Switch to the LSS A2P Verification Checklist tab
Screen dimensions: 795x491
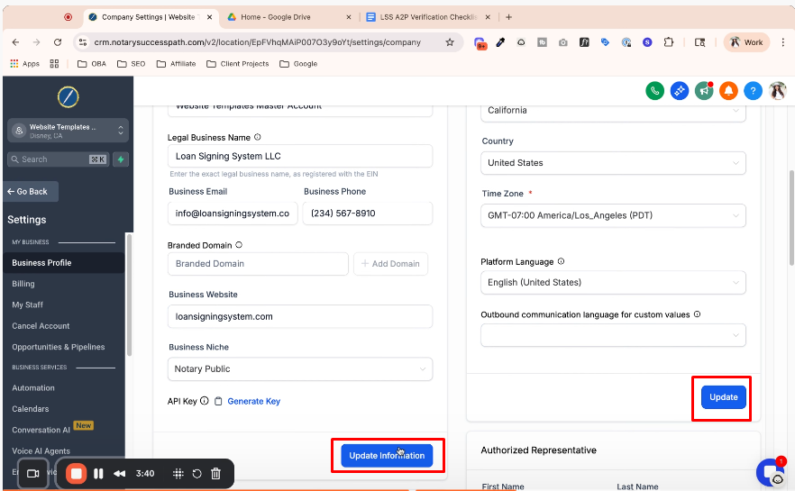(x=428, y=17)
